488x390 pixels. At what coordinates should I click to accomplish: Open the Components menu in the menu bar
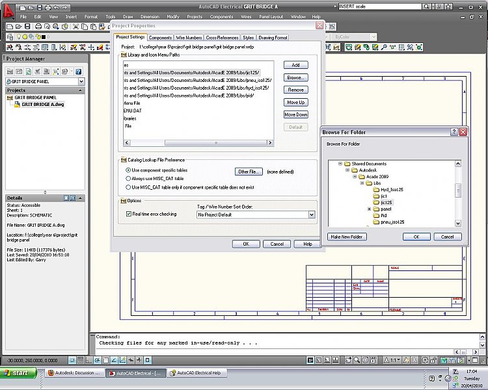click(x=221, y=16)
